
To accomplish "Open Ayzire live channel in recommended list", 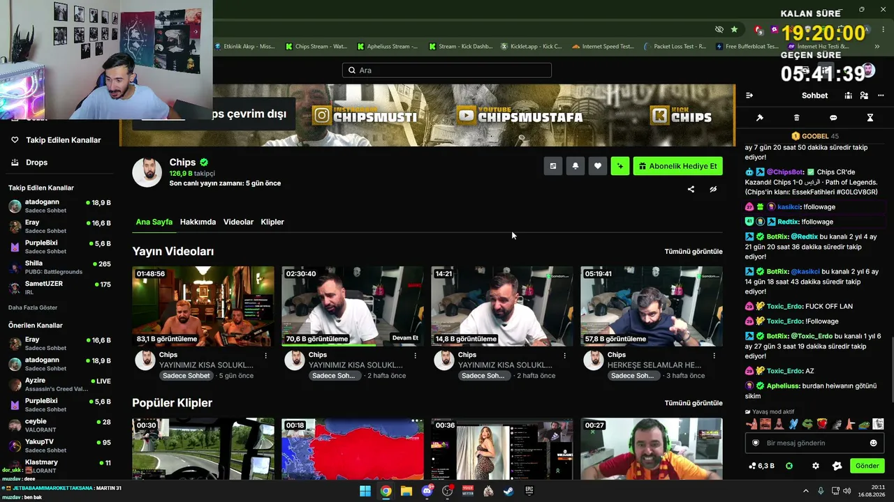I will click(59, 385).
